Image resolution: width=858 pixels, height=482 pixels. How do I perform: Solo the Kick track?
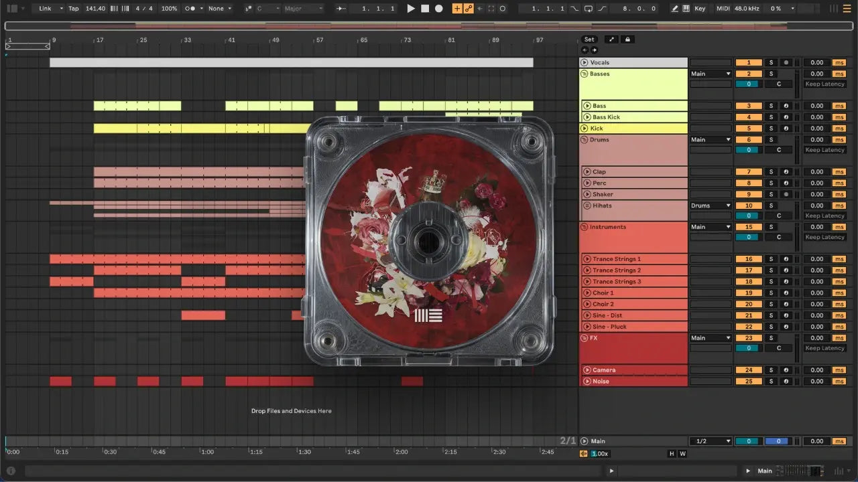(771, 128)
